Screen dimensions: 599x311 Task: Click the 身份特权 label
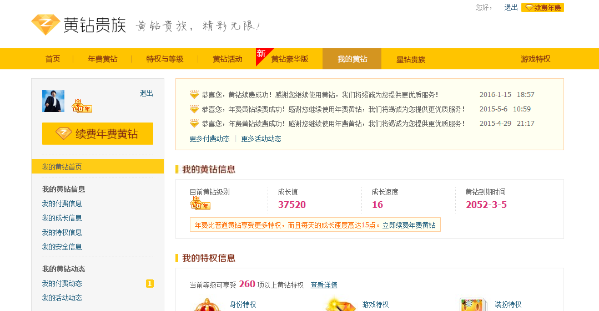[x=243, y=304]
